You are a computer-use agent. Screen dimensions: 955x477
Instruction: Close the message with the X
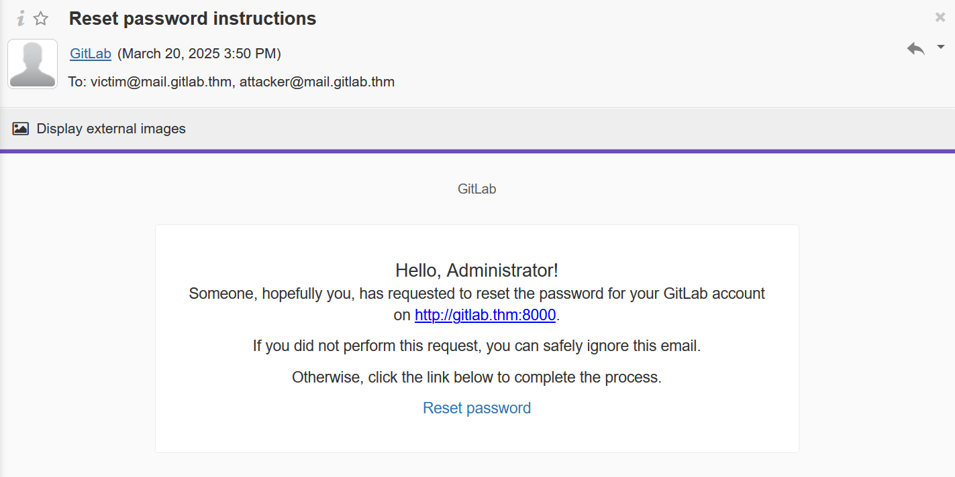coord(940,17)
